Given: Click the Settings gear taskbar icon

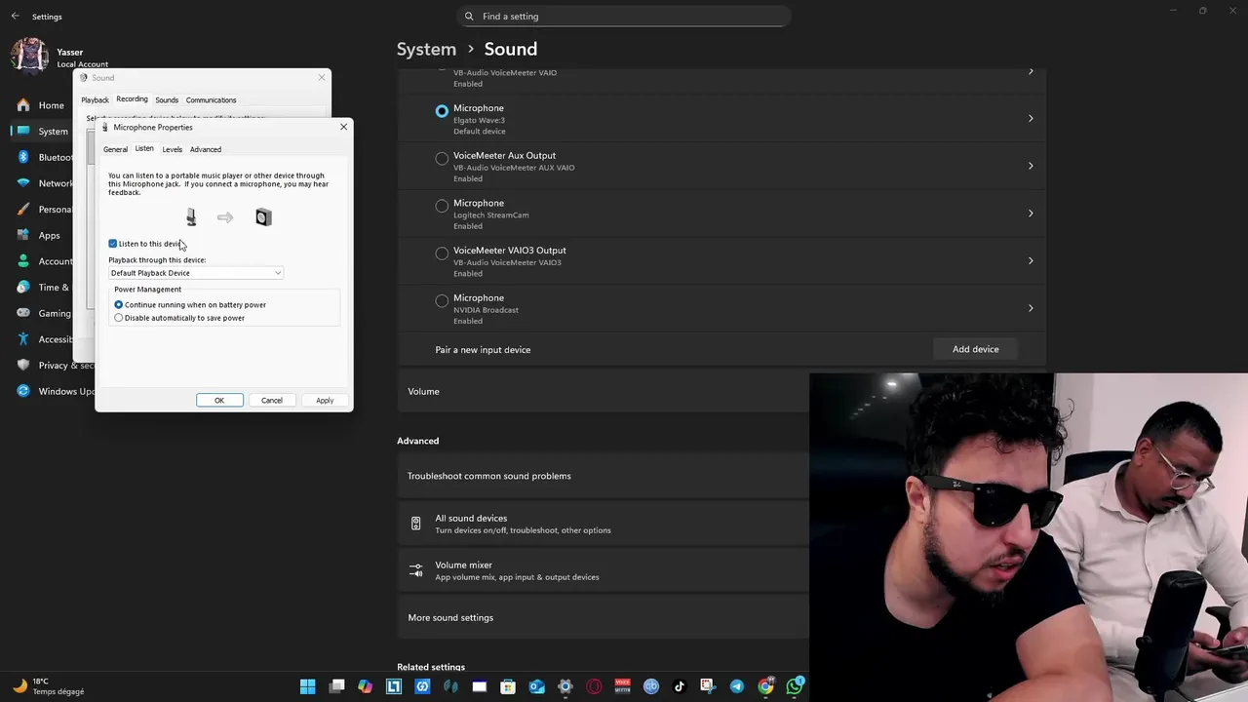Looking at the screenshot, I should click(x=565, y=686).
